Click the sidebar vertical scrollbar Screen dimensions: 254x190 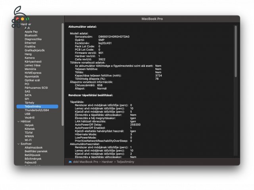[x=63, y=74]
